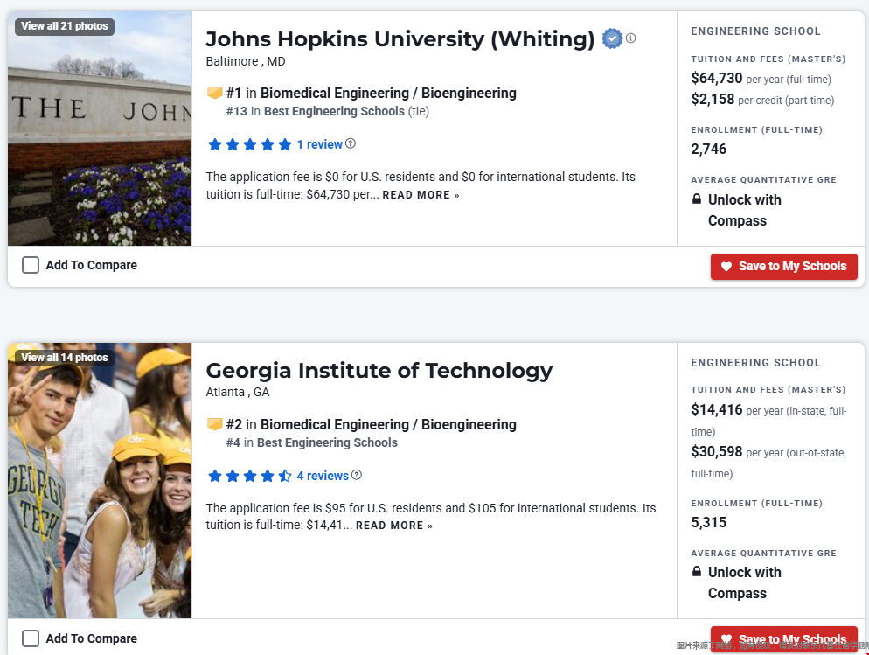
Task: Click the help icon next to 1 review
Action: coord(351,143)
